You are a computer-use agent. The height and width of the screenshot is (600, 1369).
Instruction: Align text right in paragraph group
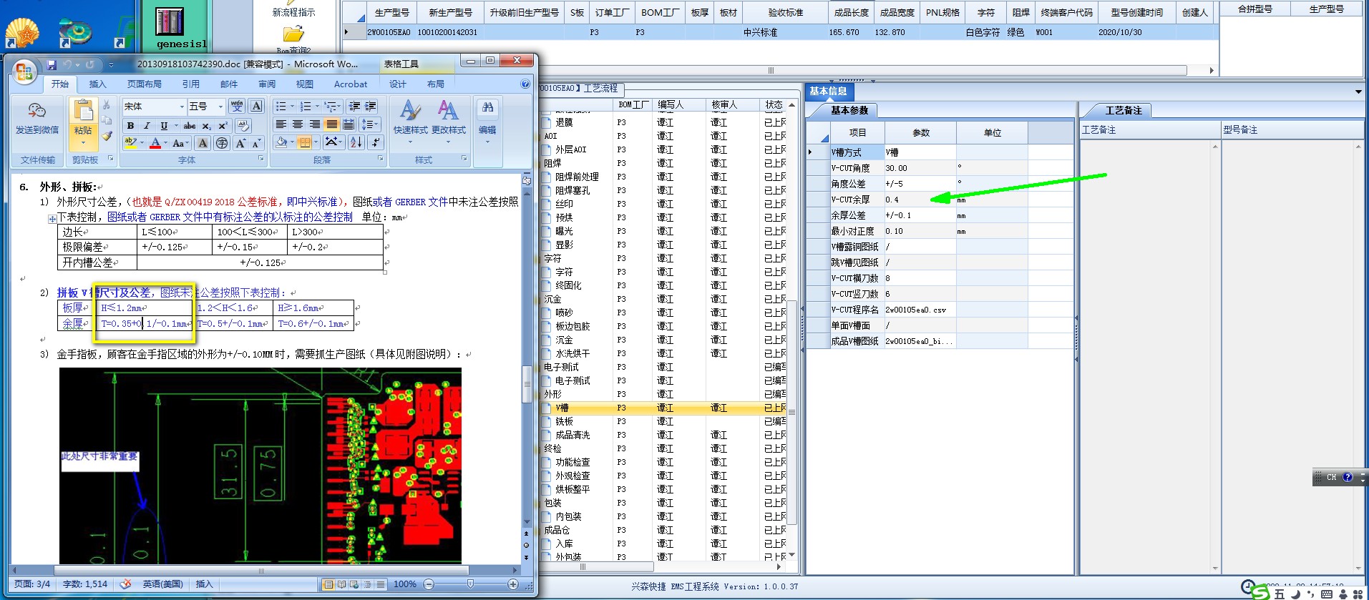pos(314,124)
